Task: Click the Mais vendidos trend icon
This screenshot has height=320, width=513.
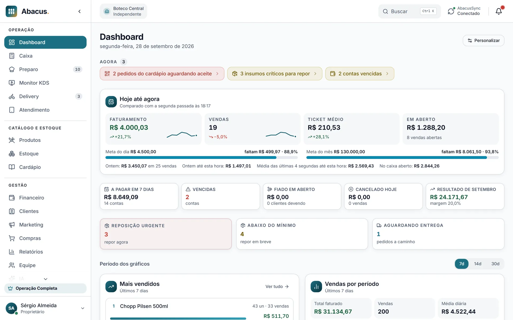Action: [x=111, y=287]
